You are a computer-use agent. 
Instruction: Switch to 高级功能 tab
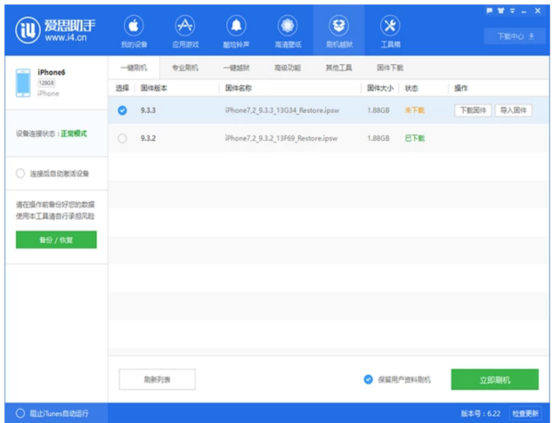click(288, 68)
